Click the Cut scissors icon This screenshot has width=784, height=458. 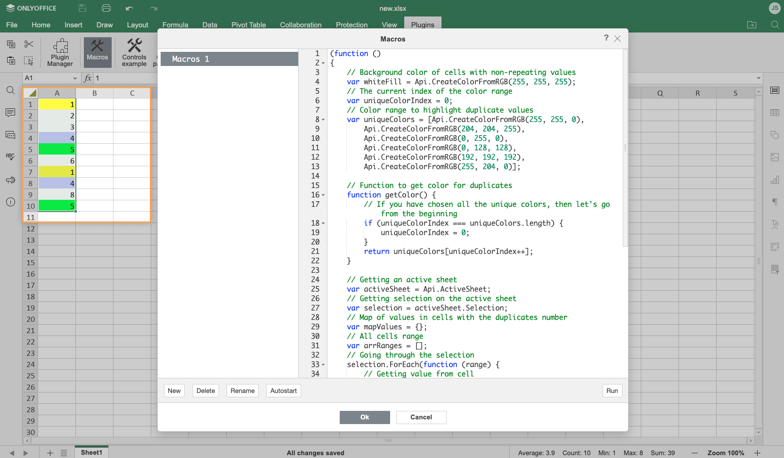pyautogui.click(x=29, y=44)
